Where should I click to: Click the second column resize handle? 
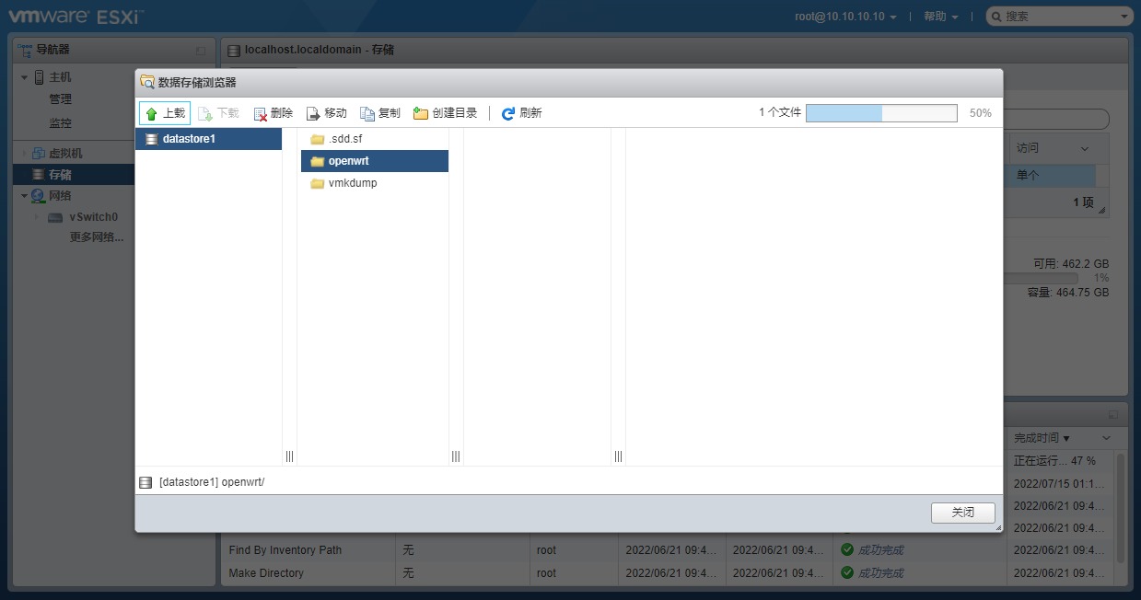pos(456,456)
